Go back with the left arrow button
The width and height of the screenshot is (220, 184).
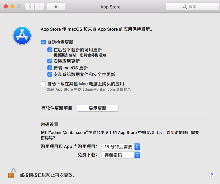click(x=30, y=6)
